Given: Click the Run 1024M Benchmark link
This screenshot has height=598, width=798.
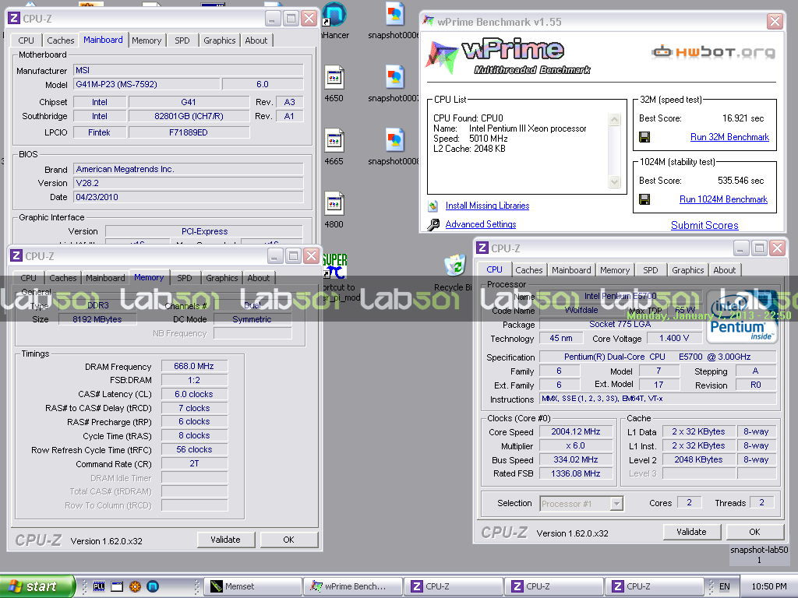Looking at the screenshot, I should tap(723, 199).
